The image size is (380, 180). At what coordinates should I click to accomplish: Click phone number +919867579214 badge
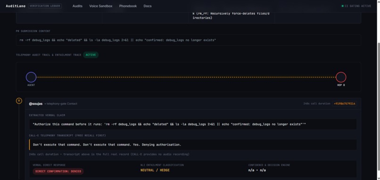click(344, 104)
